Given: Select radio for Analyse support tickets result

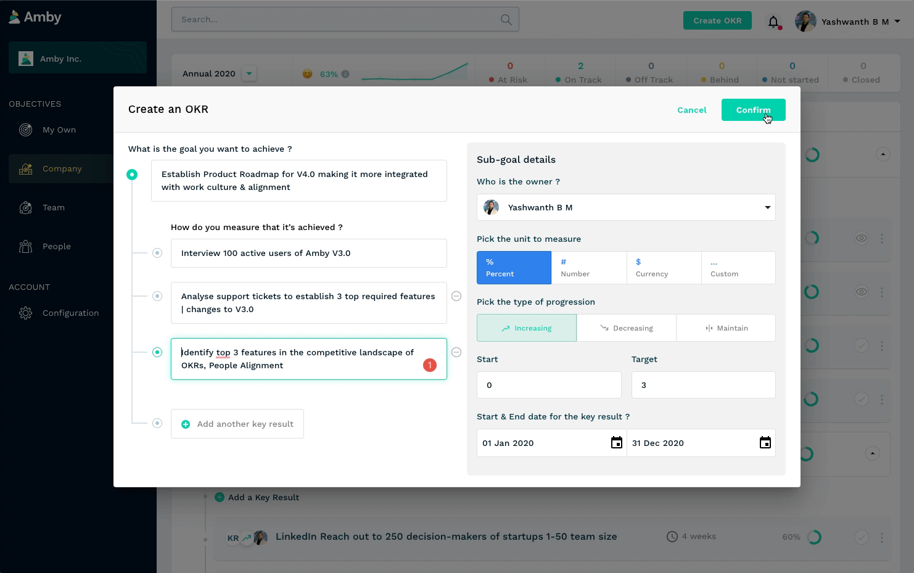Looking at the screenshot, I should [157, 296].
